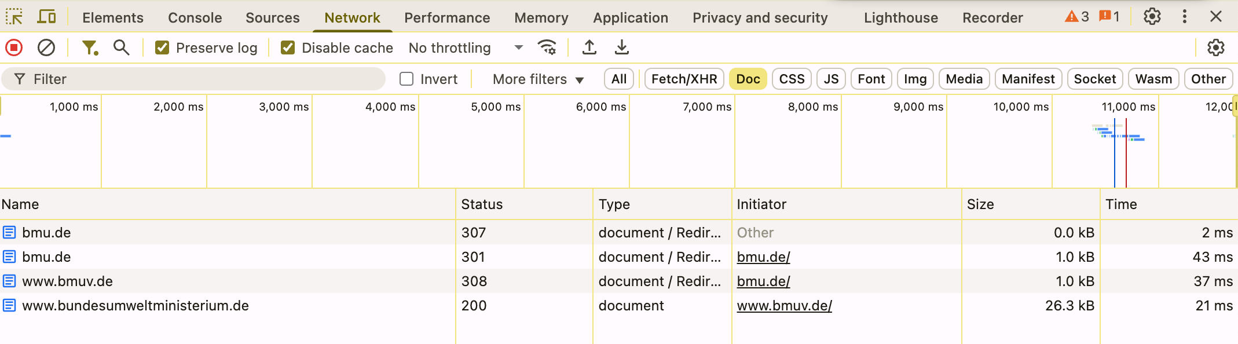Click the www.bmuv.de/ initiator link

point(784,305)
